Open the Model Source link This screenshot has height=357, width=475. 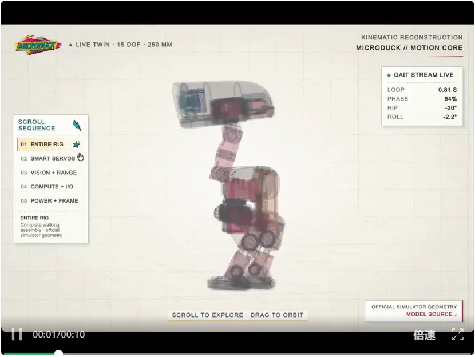pyautogui.click(x=432, y=314)
